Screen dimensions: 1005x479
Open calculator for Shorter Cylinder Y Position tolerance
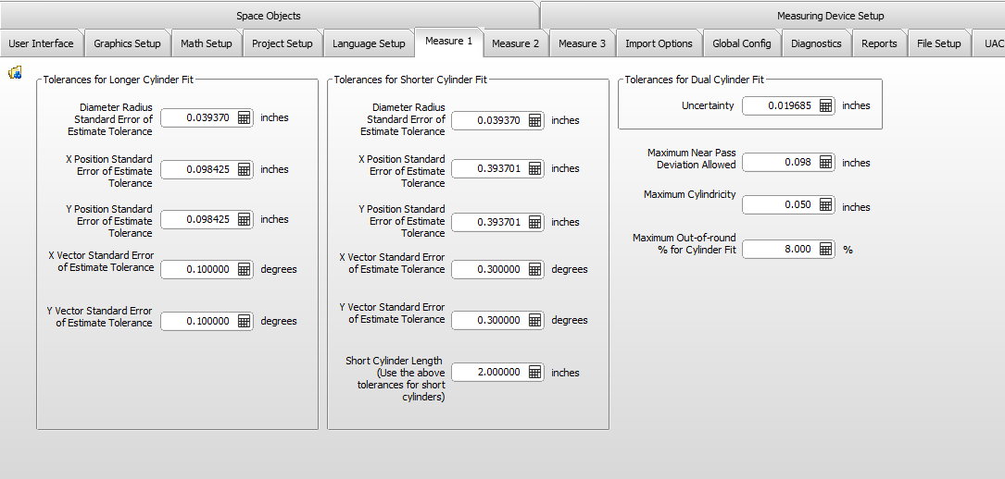534,222
